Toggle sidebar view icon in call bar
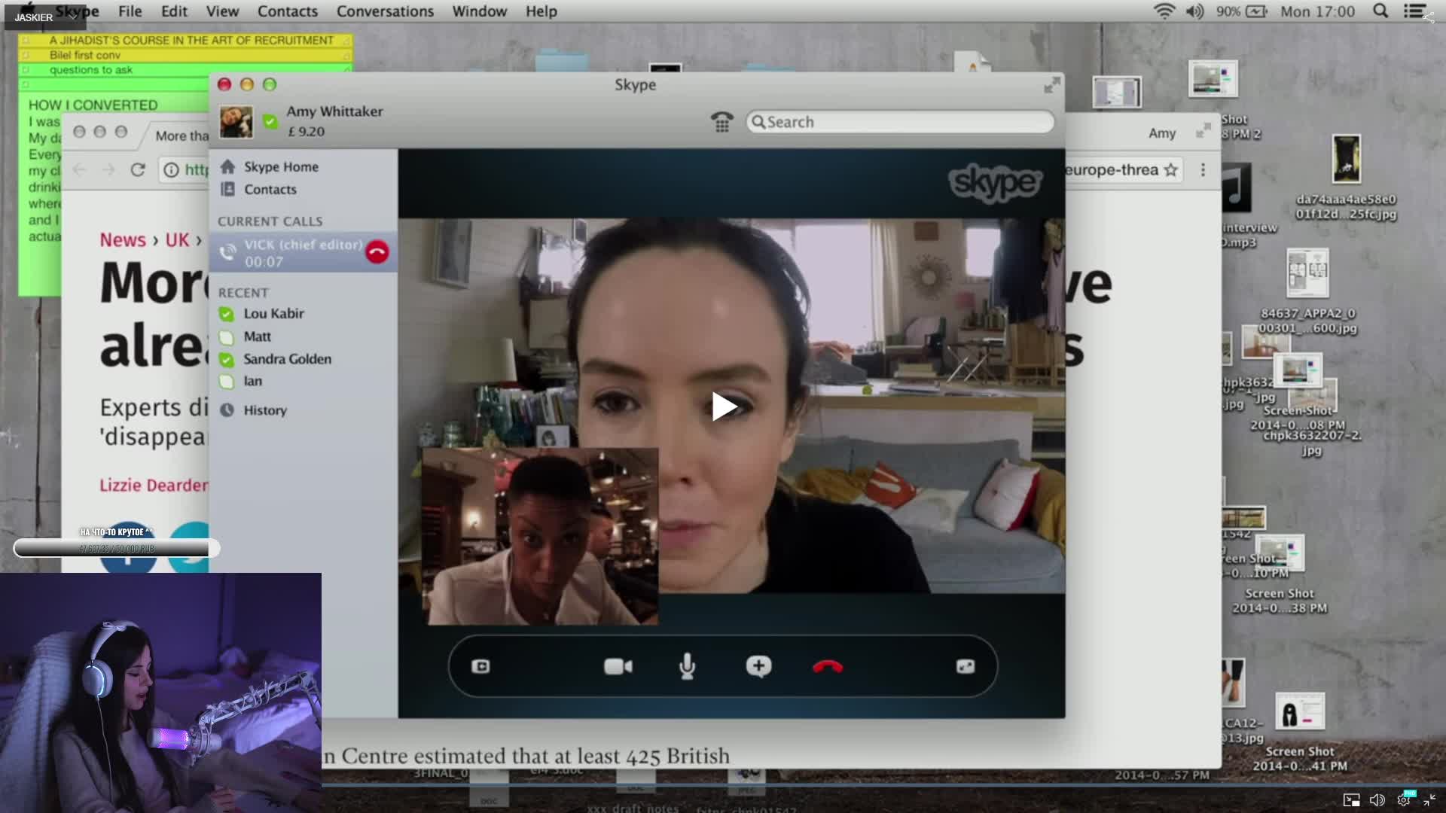This screenshot has height=813, width=1446. coord(480,666)
